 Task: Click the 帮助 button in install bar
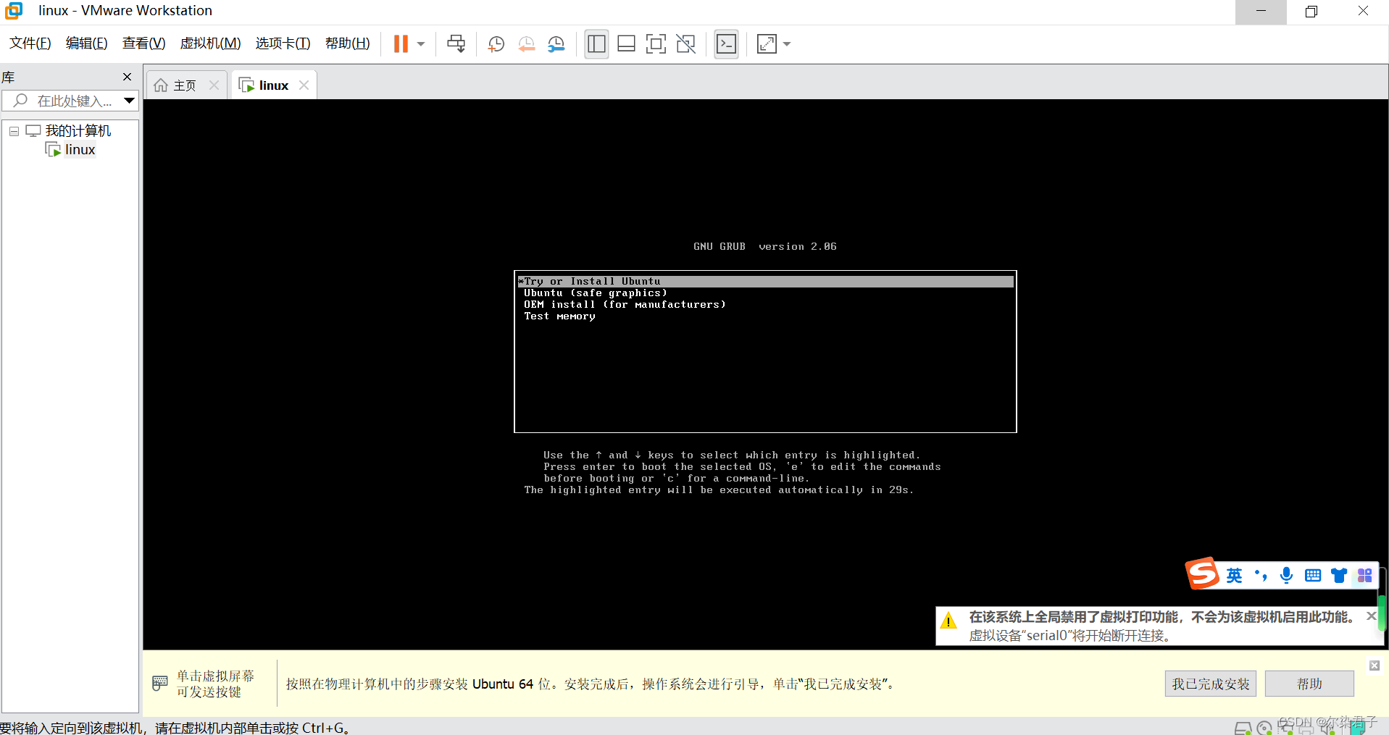click(x=1309, y=684)
